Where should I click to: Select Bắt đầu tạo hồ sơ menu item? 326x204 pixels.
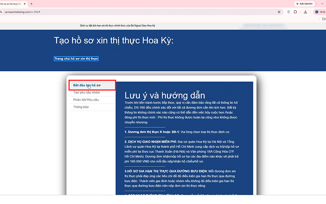coord(93,85)
